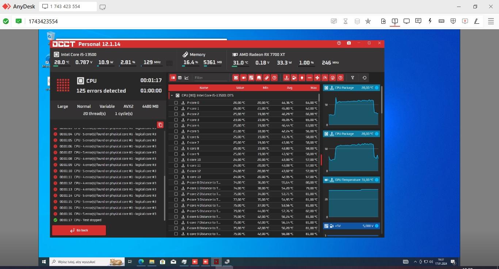
Task: Switch to graph view icon
Action: point(187,78)
